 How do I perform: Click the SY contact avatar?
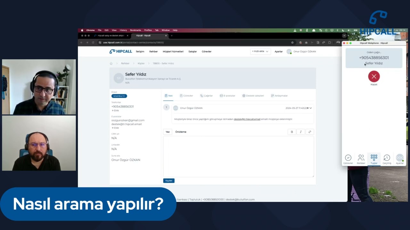[x=119, y=78]
